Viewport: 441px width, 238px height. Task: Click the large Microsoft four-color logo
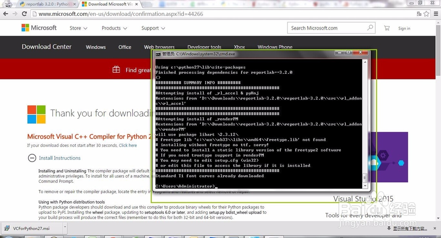click(x=36, y=114)
